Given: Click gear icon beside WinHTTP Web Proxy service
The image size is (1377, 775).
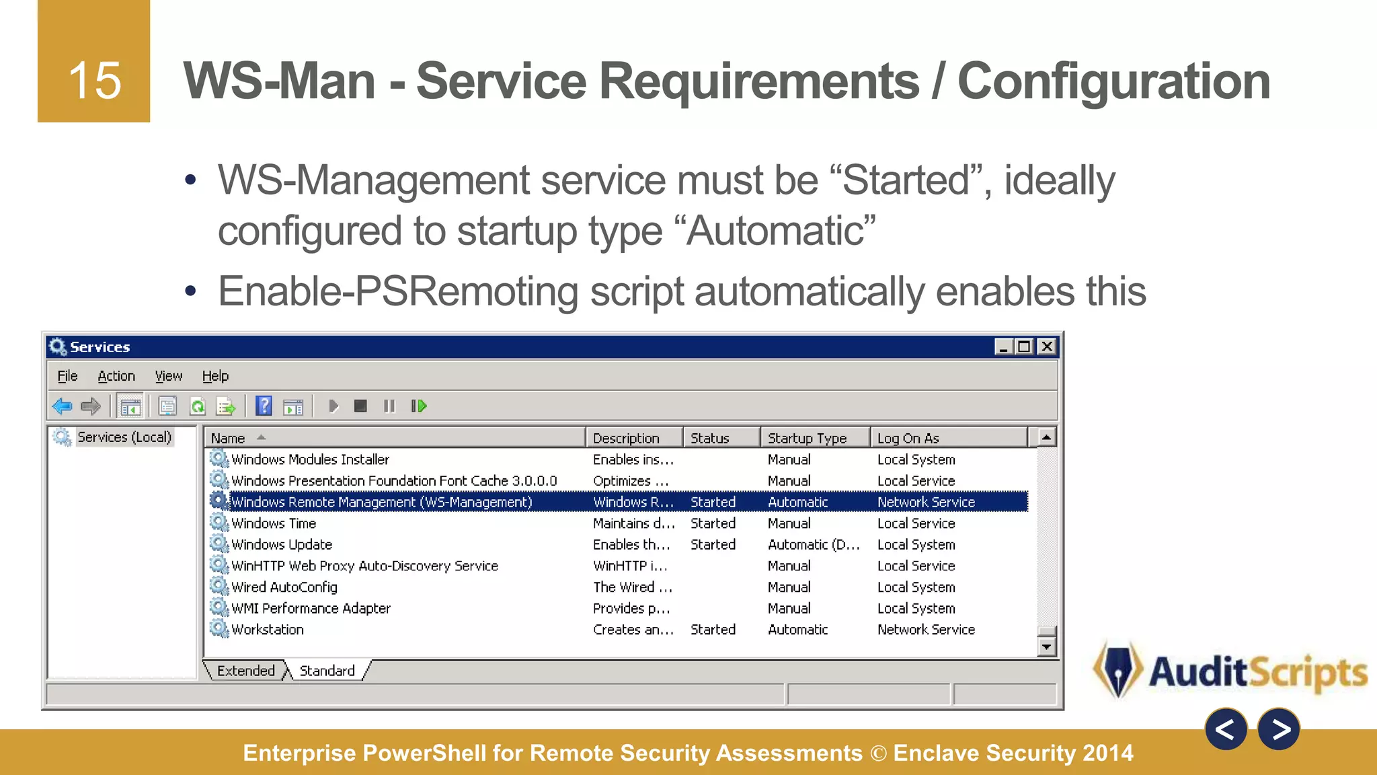Looking at the screenshot, I should click(x=219, y=565).
